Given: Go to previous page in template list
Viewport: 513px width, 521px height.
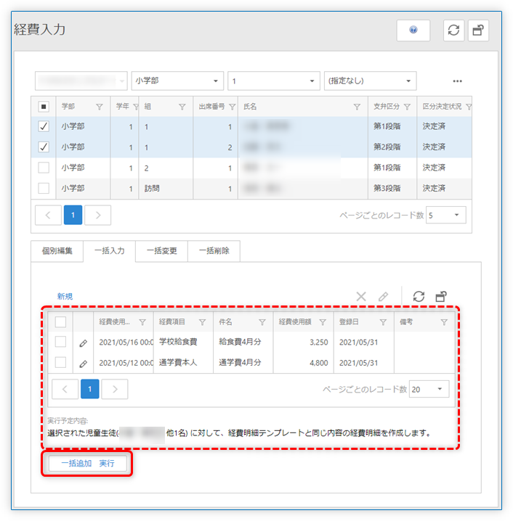Looking at the screenshot, I should point(65,389).
